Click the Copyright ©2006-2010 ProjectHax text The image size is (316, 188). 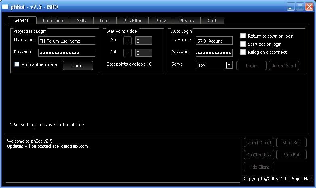[x=278, y=179]
